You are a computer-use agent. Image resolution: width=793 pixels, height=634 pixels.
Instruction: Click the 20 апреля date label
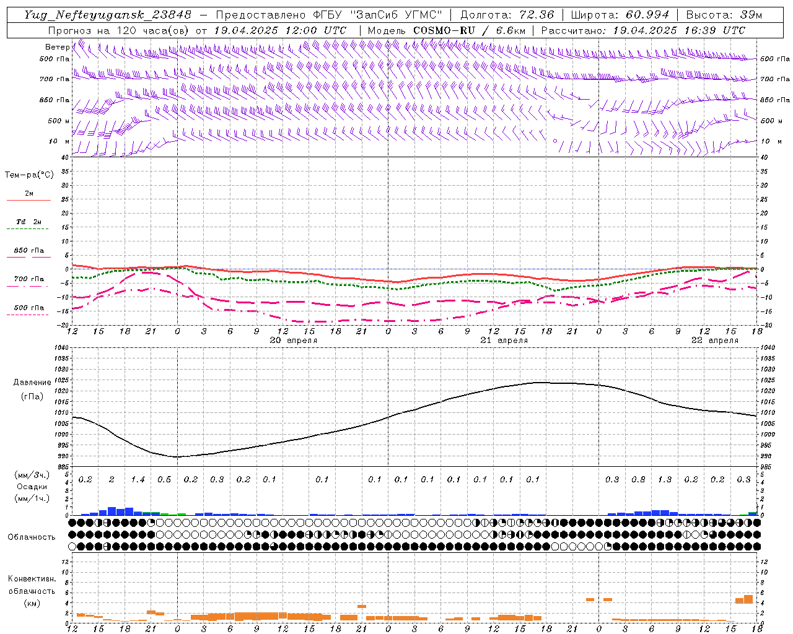coord(294,341)
